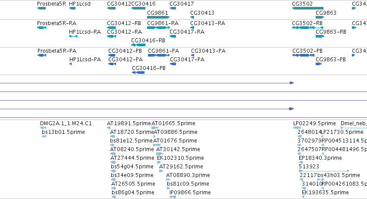367x199 pixels.
Task: Click the CG9861 gene bar
Action: point(158,17)
